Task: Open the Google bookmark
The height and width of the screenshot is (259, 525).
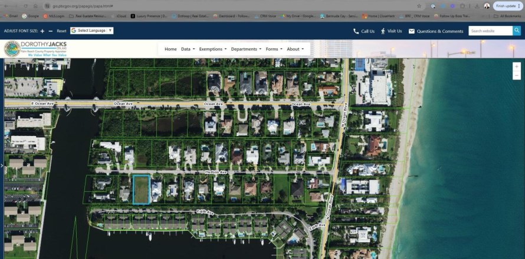Action: (x=31, y=16)
